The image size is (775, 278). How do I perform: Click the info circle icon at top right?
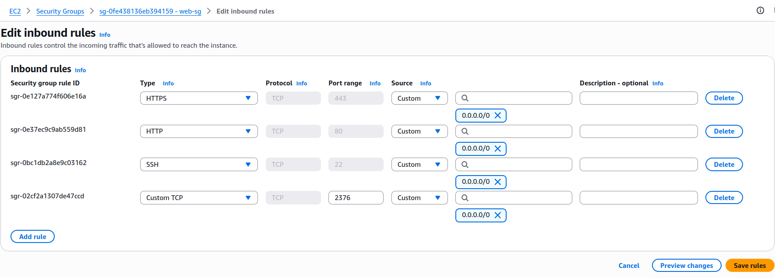[x=760, y=11]
